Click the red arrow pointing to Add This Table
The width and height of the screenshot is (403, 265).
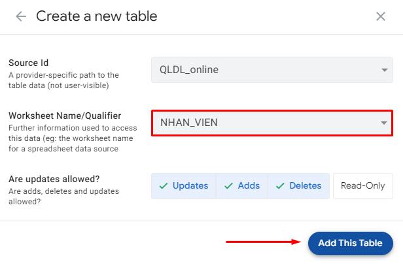click(262, 242)
